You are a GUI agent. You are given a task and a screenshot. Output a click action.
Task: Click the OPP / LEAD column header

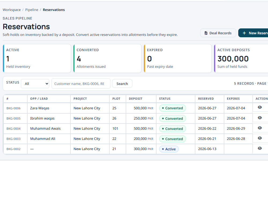[39, 99]
